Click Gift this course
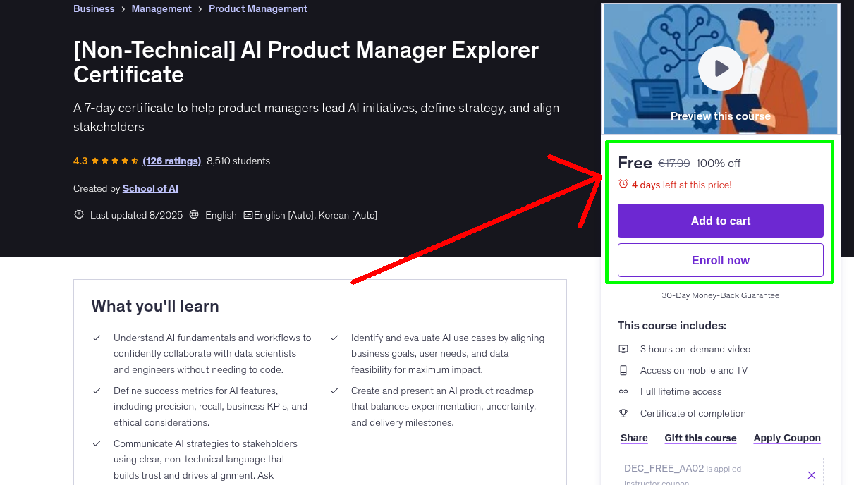The image size is (854, 485). pyautogui.click(x=700, y=438)
